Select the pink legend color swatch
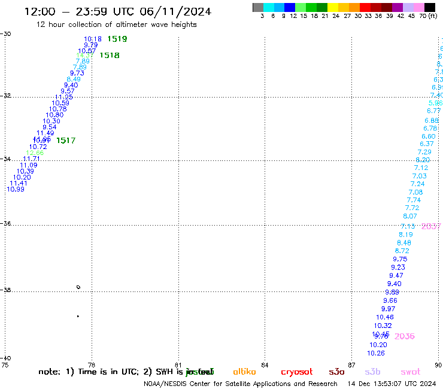443x389 pixels. point(419,7)
